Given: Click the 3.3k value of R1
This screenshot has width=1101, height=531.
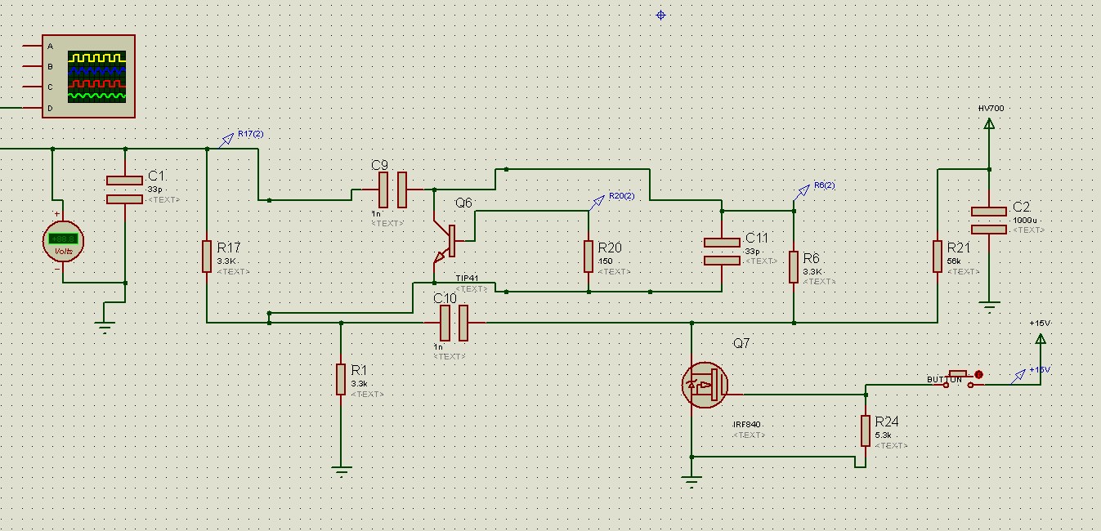Looking at the screenshot, I should [360, 384].
